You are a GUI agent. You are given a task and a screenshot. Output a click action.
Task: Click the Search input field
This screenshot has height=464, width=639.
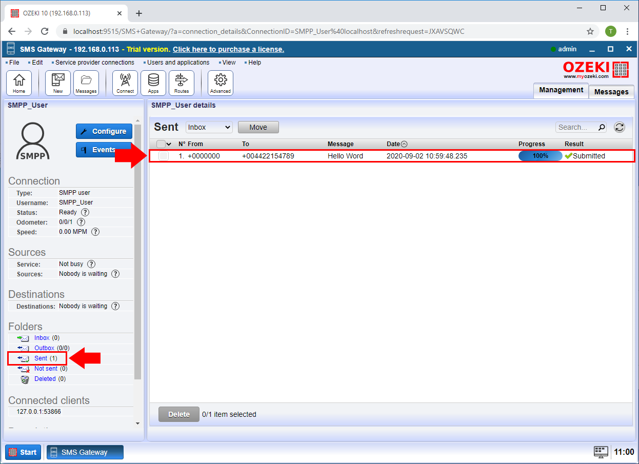point(576,127)
